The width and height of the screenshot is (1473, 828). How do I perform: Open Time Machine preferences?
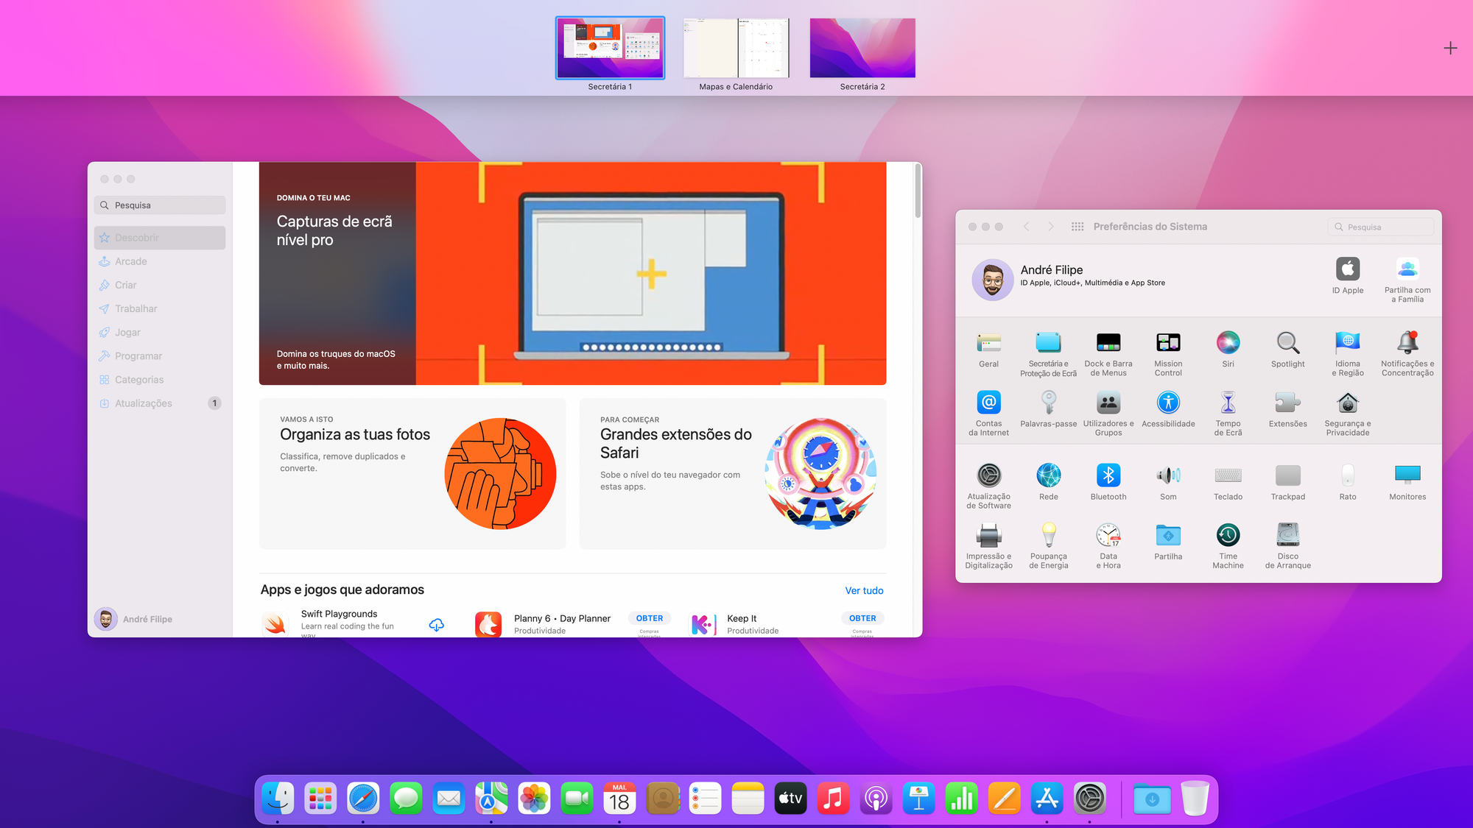click(x=1228, y=546)
